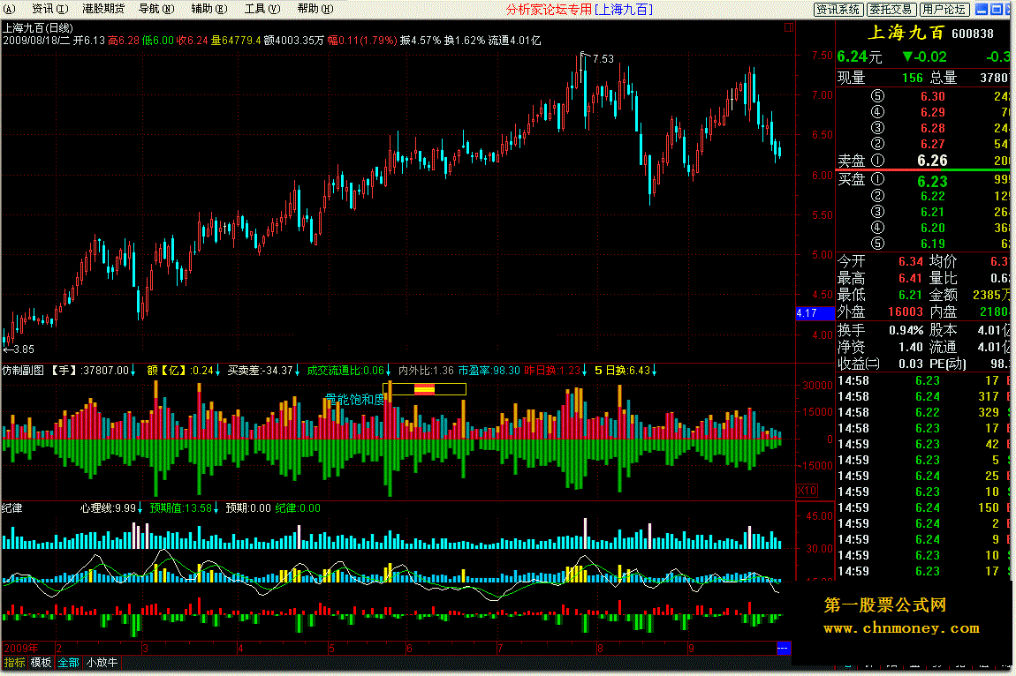Click the blue 4.17 price axis marker
Screen dimensions: 1016x676
click(815, 313)
